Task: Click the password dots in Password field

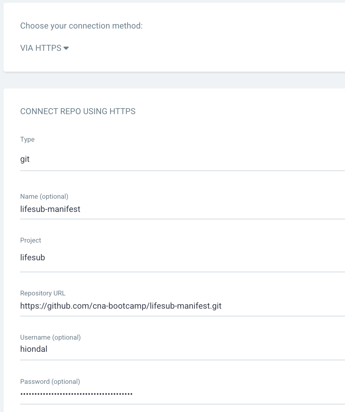Action: [x=77, y=394]
